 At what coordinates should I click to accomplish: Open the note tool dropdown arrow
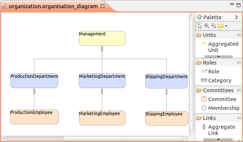[226, 26]
